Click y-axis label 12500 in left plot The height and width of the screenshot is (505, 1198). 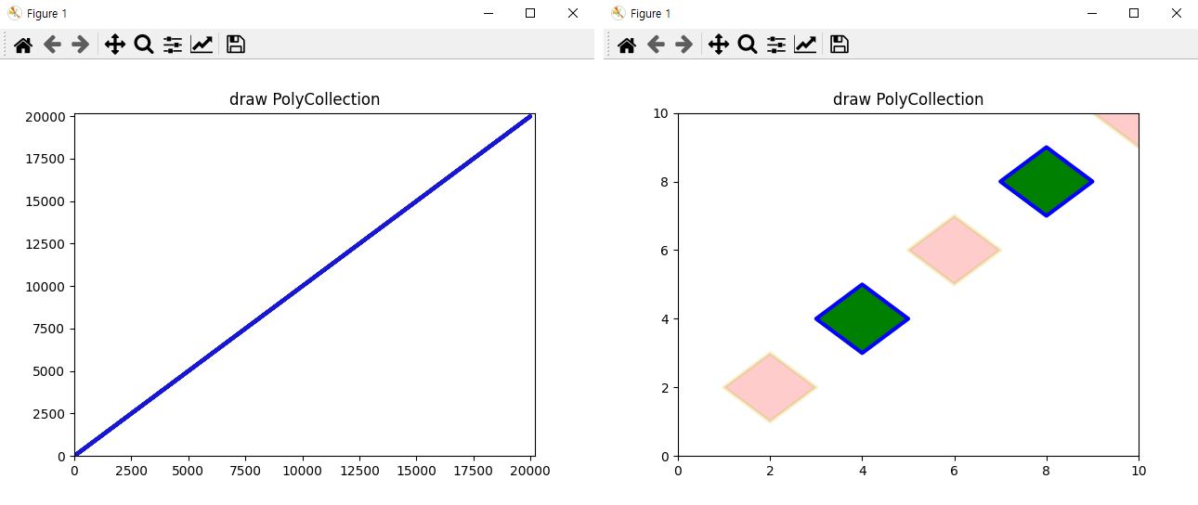point(46,244)
